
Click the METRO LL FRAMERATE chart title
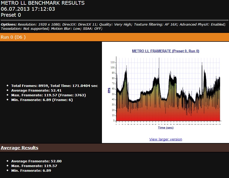pos(166,51)
